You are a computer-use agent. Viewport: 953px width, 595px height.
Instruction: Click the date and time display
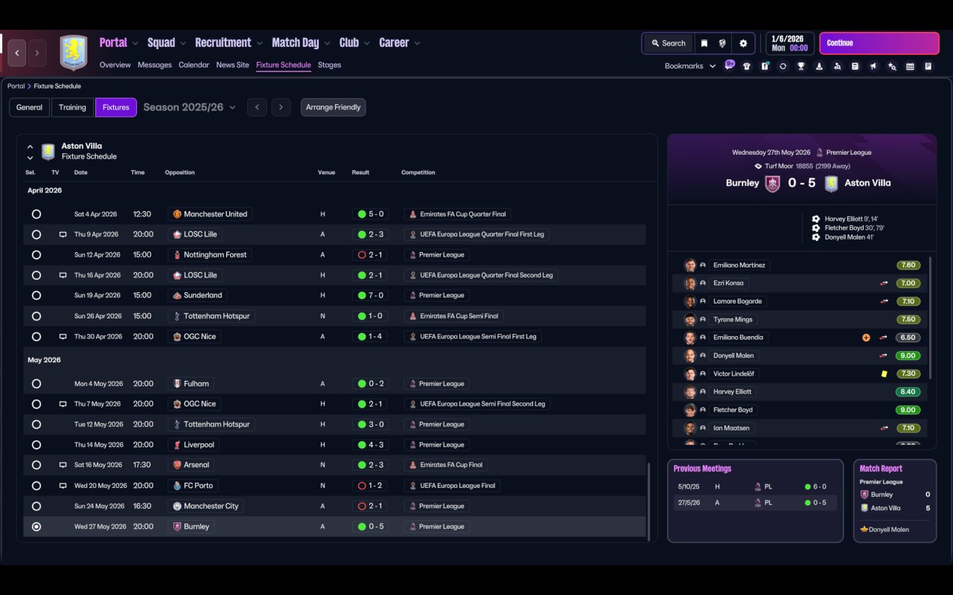pos(789,43)
